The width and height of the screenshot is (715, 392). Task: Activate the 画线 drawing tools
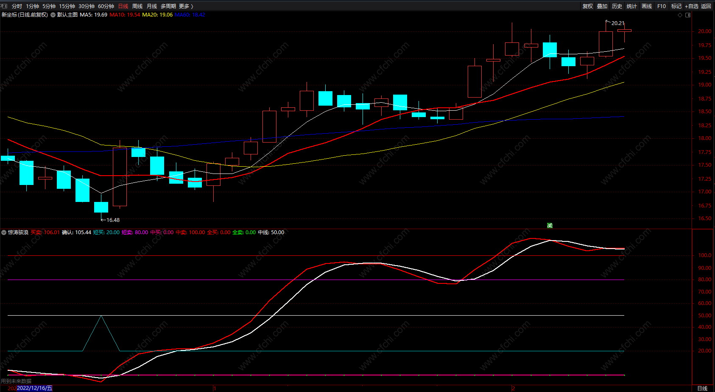(647, 6)
